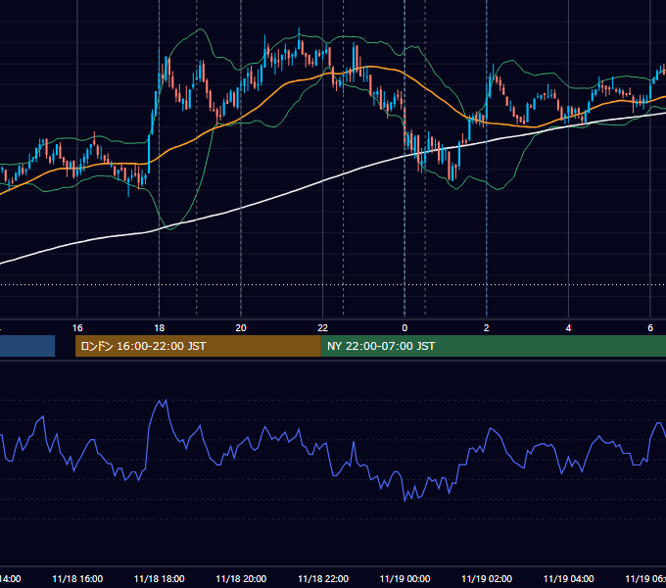Click hour label 18 on the upper time axis
This screenshot has height=588, width=666.
(160, 328)
